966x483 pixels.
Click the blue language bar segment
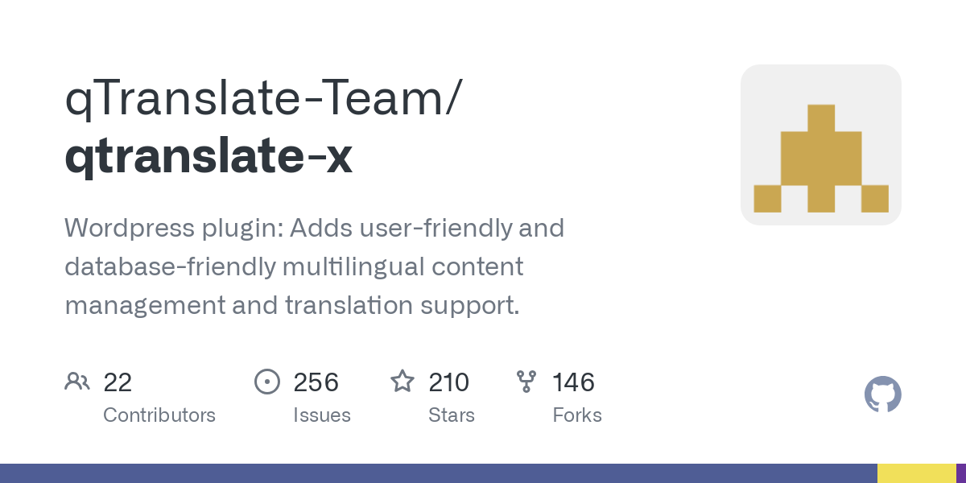(x=439, y=473)
